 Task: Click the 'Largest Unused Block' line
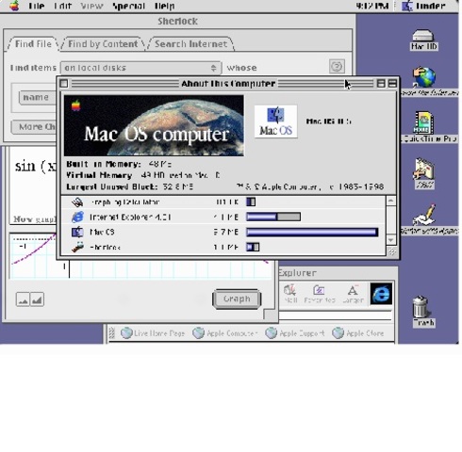[x=129, y=186]
